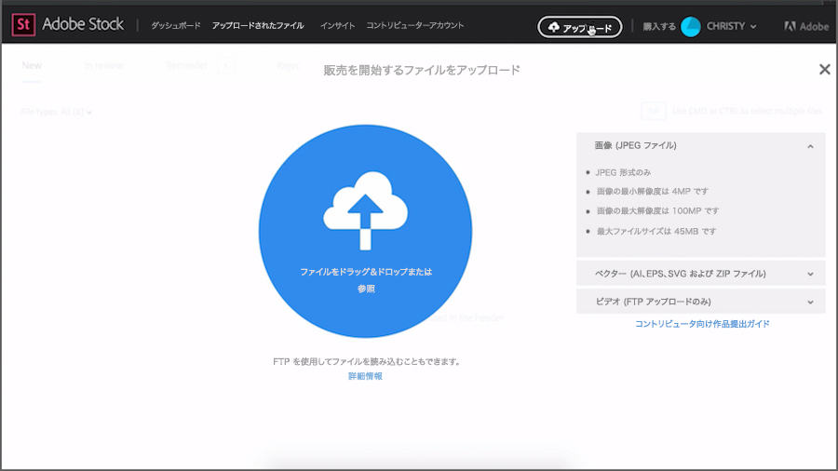Click the 販売を開始するファイルをアップロード heading
Screen dimensions: 838x471
tap(422, 70)
